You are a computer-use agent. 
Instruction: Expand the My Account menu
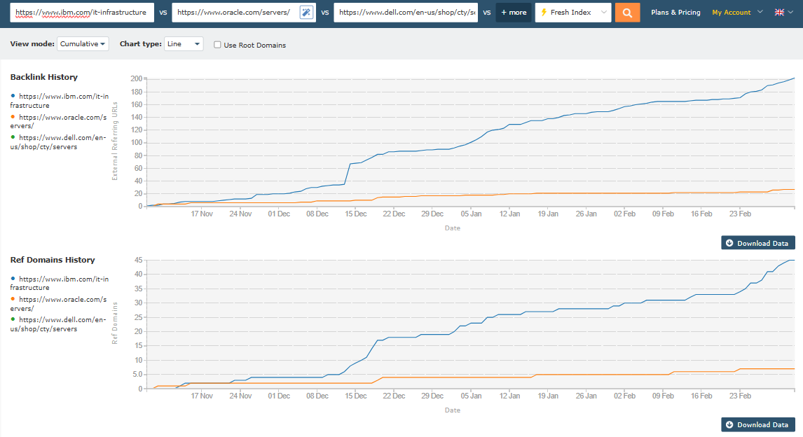point(736,12)
